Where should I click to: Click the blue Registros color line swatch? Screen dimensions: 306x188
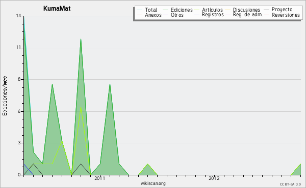coord(197,15)
